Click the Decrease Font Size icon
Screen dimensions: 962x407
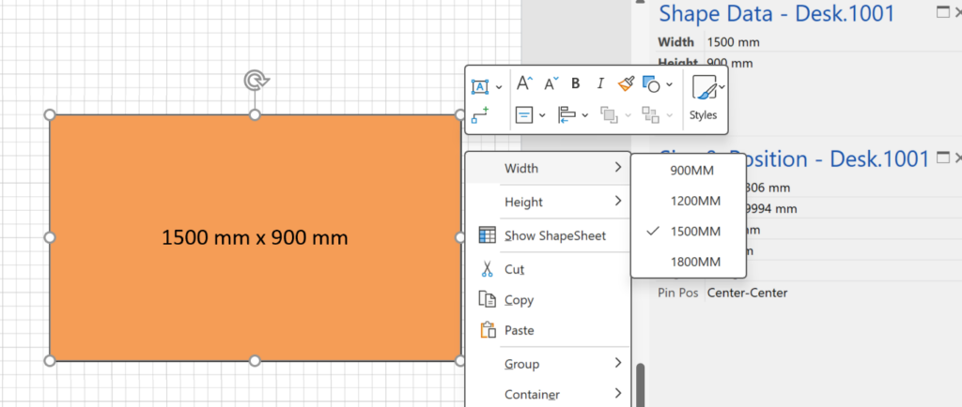(x=551, y=83)
